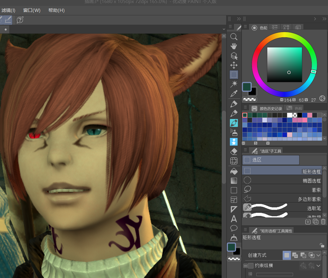Click the single right chevron in dock bar
The width and height of the screenshot is (328, 278).
click(x=315, y=19)
